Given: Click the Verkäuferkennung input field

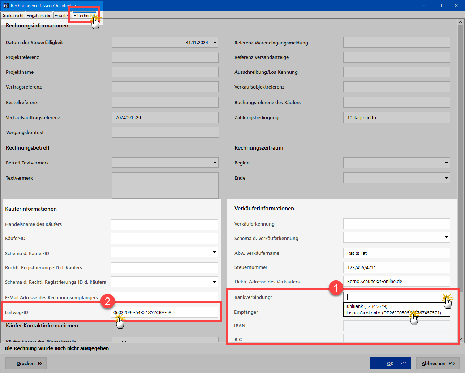Looking at the screenshot, I should [x=397, y=224].
